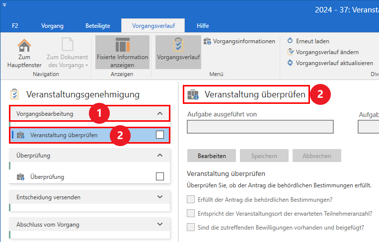
Task: Expand the Entscheidung versenden section
Action: [x=159, y=197]
